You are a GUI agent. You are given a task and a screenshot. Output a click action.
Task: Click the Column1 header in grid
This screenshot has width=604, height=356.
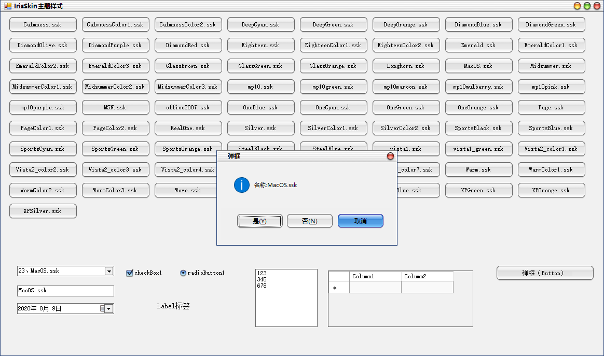pos(375,276)
